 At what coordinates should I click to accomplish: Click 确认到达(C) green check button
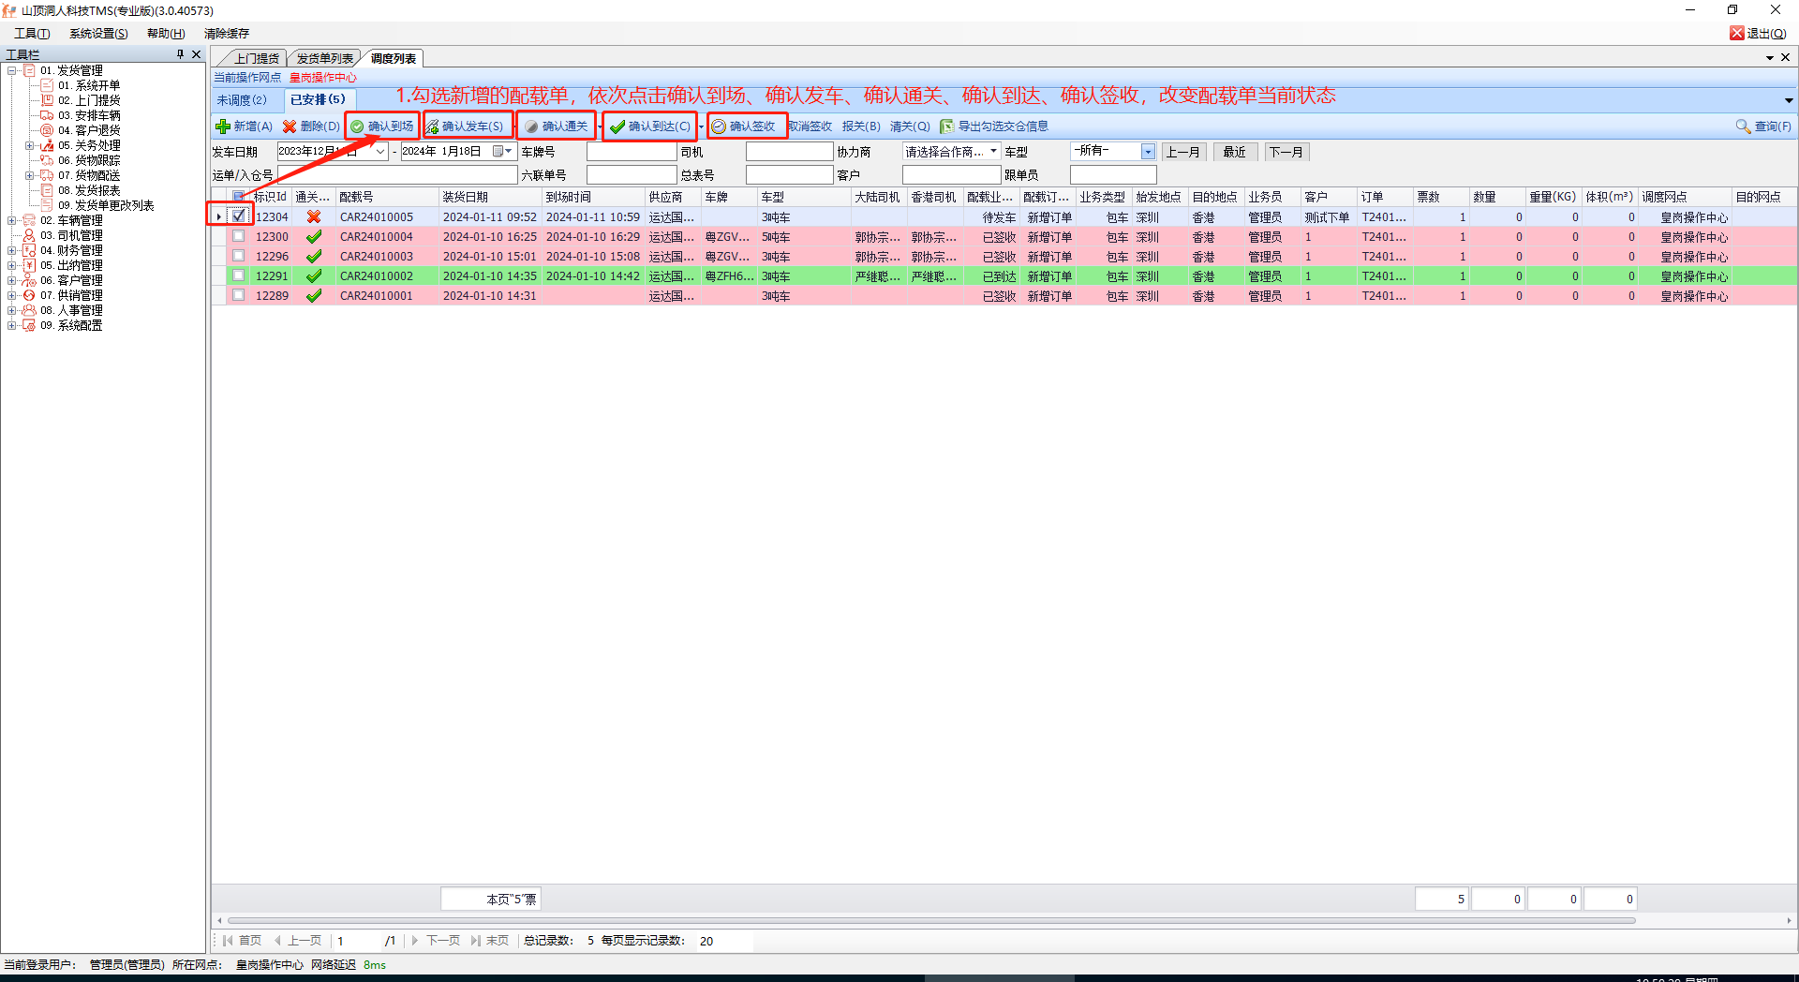pyautogui.click(x=650, y=126)
